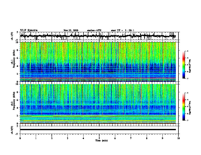Click the '-7' label on ch.2 colorbar
This screenshot has height=155, width=201.
pos(187,120)
